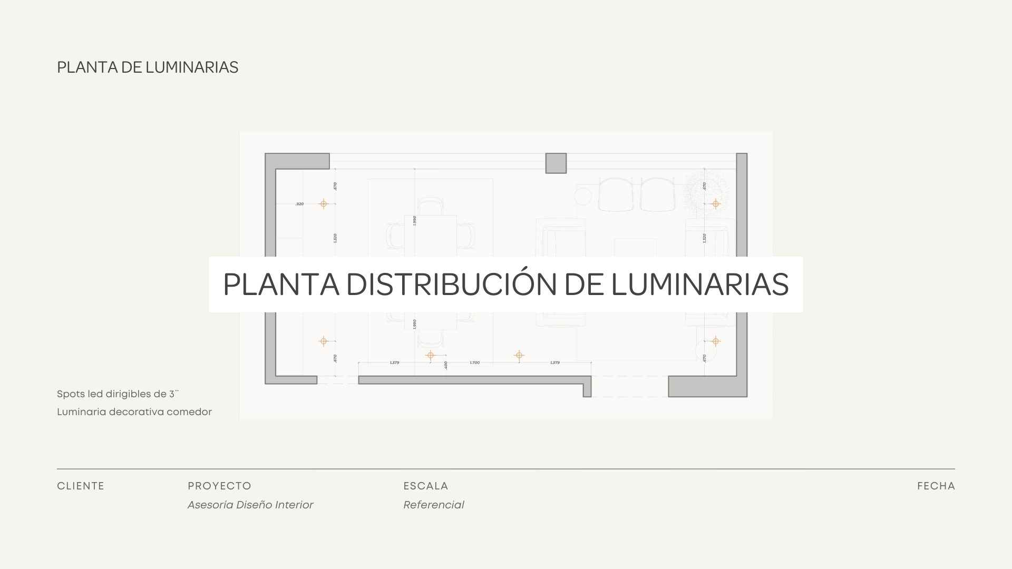Screen dimensions: 1012x569
Task: Click the square structural column on the top wall
Action: coord(556,163)
